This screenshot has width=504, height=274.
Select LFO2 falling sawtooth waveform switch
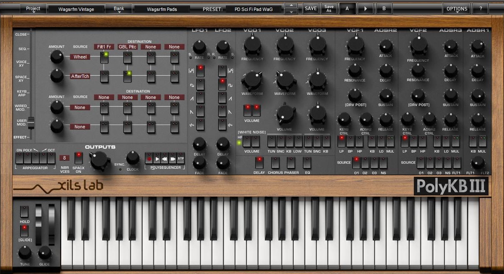coord(222,111)
